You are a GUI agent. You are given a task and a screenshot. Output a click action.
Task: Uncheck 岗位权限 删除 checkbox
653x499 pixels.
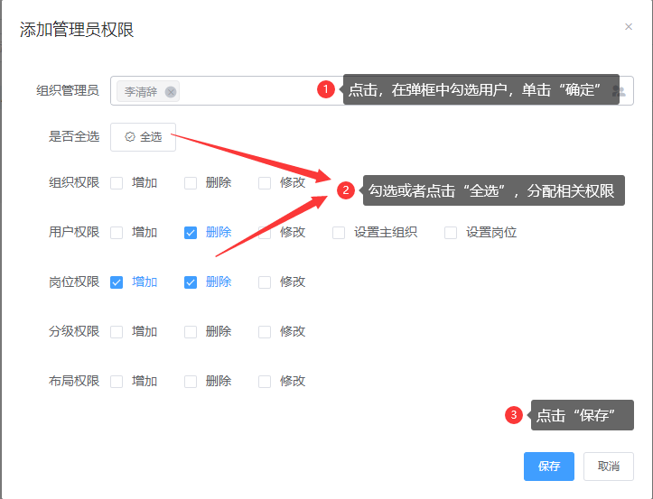tap(191, 282)
